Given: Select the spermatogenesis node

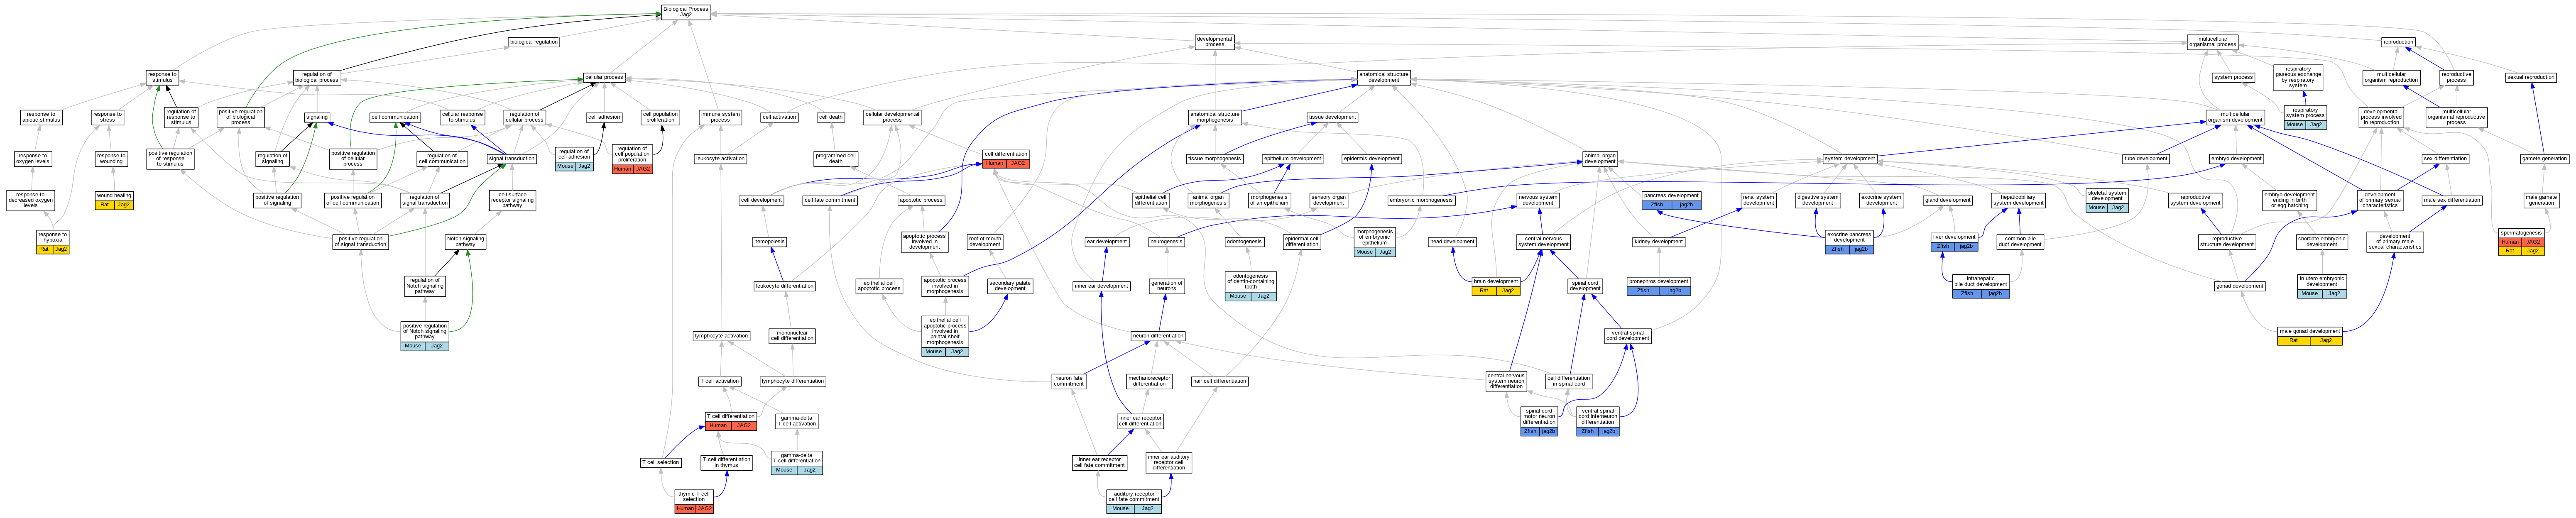Looking at the screenshot, I should click(x=2521, y=241).
